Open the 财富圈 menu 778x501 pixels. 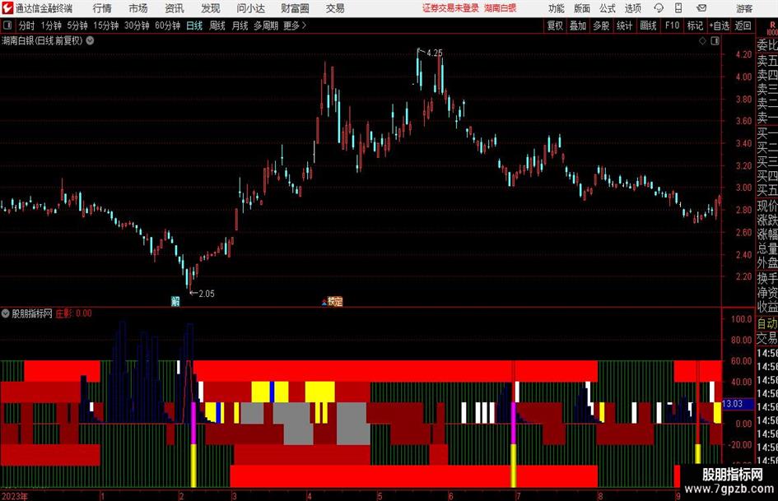(x=295, y=8)
